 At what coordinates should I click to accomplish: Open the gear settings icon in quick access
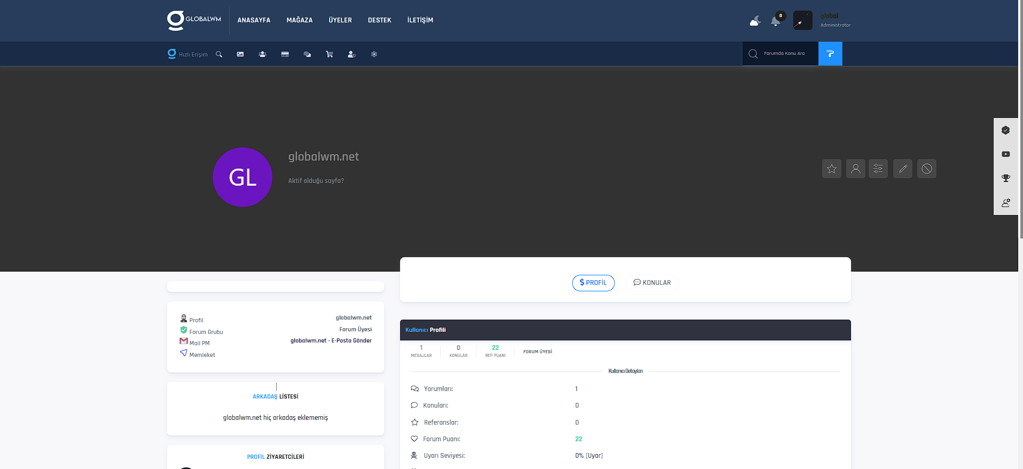[x=374, y=54]
